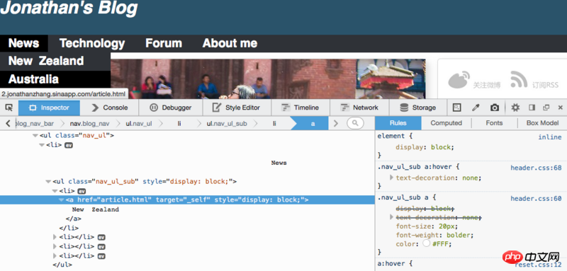Select the highlighted 'a' breadcrumb
This screenshot has width=567, height=271.
313,123
